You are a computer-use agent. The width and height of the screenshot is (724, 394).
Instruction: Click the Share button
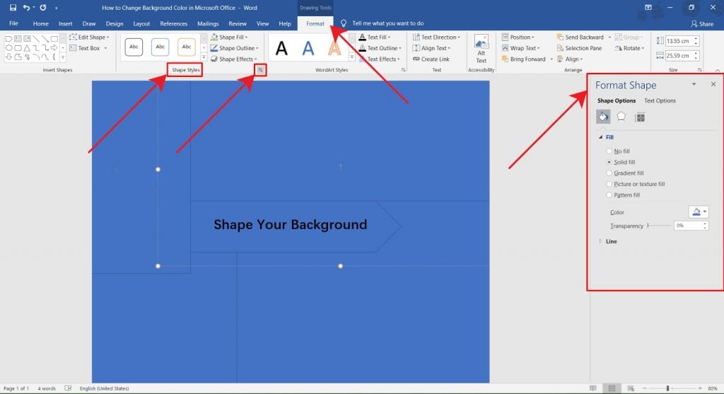coord(702,23)
